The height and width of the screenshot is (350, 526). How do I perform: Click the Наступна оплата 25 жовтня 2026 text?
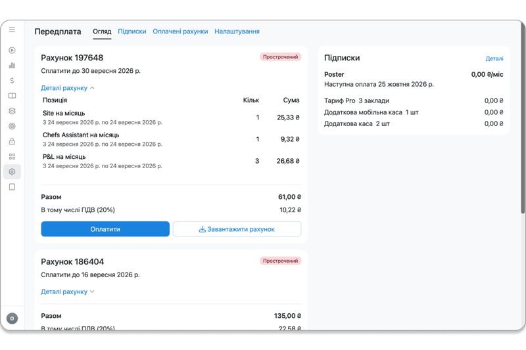click(379, 85)
